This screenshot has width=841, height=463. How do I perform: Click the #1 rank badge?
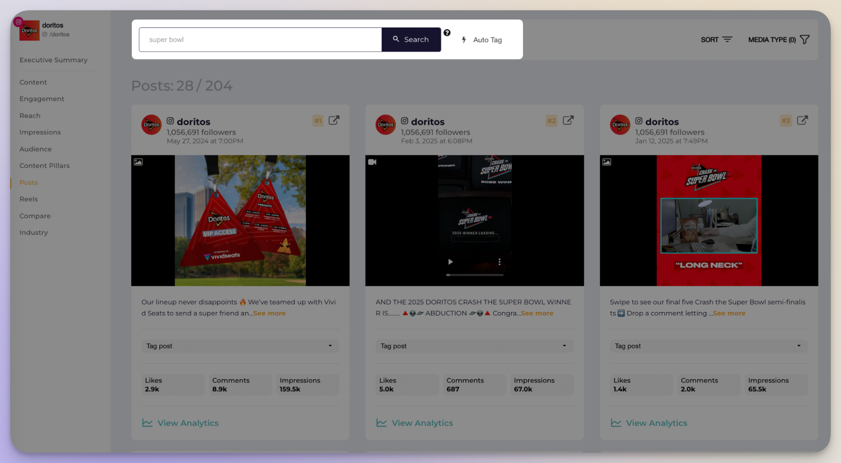click(x=318, y=121)
